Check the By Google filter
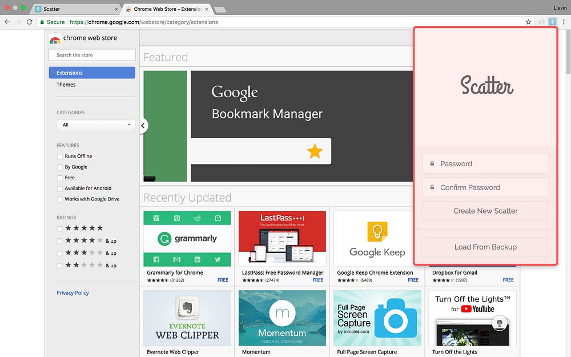571x357 pixels. click(x=60, y=167)
